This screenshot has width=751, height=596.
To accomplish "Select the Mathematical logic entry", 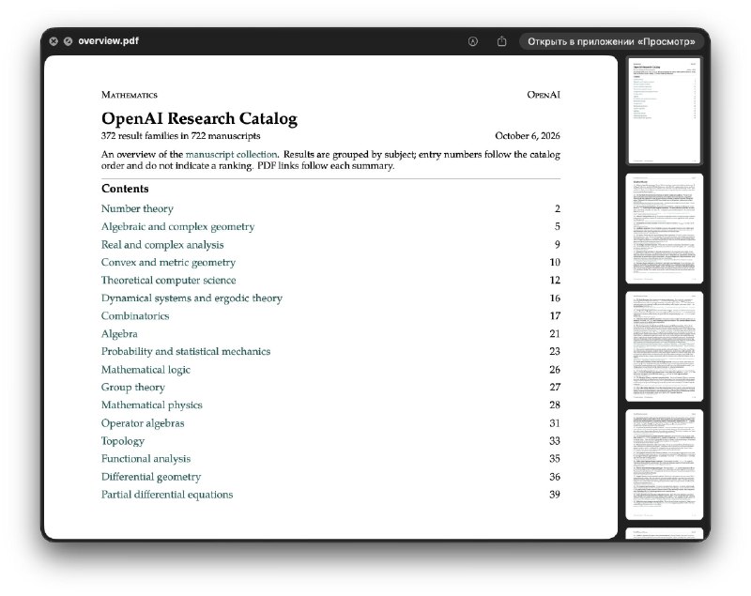I will pos(146,370).
